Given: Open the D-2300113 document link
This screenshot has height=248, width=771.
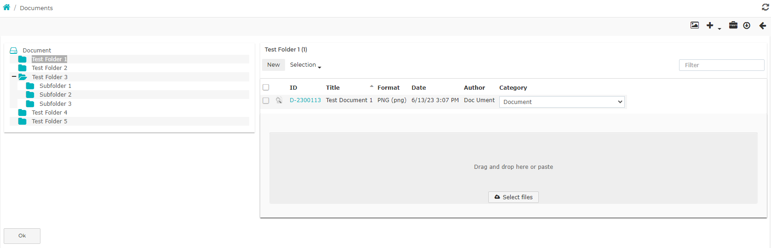Looking at the screenshot, I should pos(305,100).
